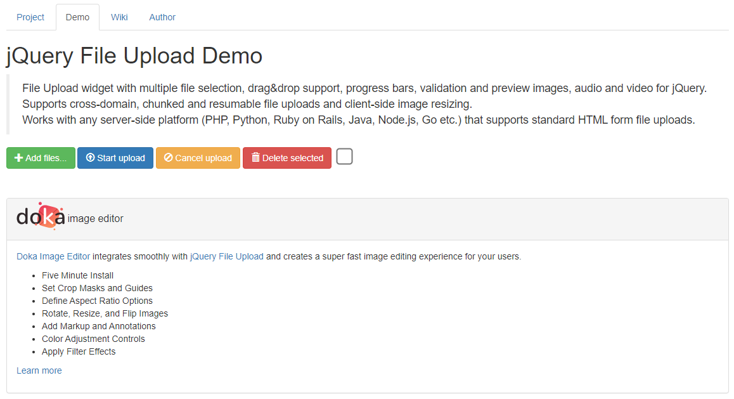Follow the jQuery File Upload link
This screenshot has width=734, height=399.
click(x=226, y=256)
